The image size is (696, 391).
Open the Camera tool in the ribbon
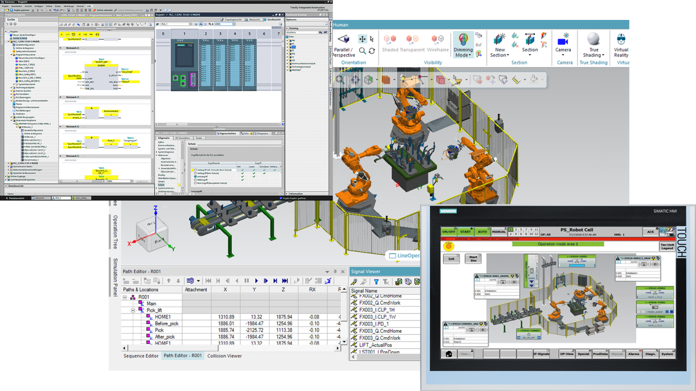564,41
